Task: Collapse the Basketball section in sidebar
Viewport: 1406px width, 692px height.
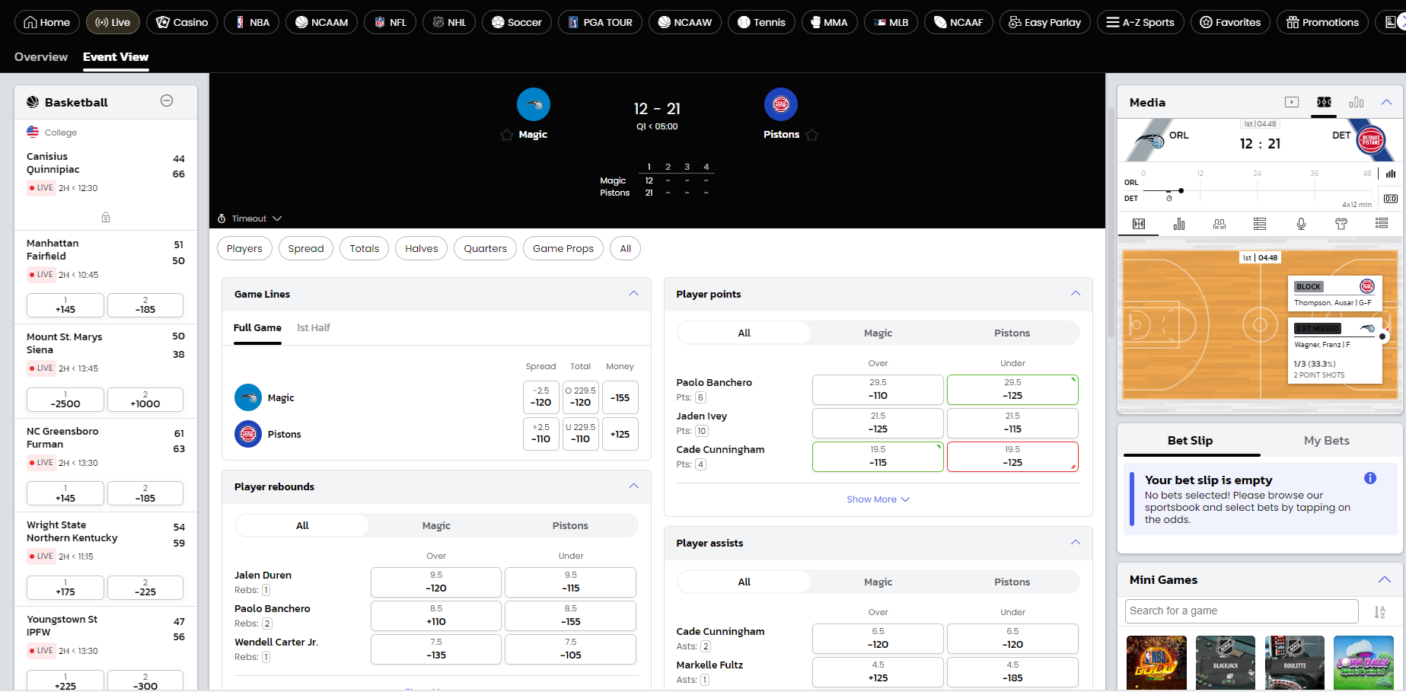Action: click(167, 101)
